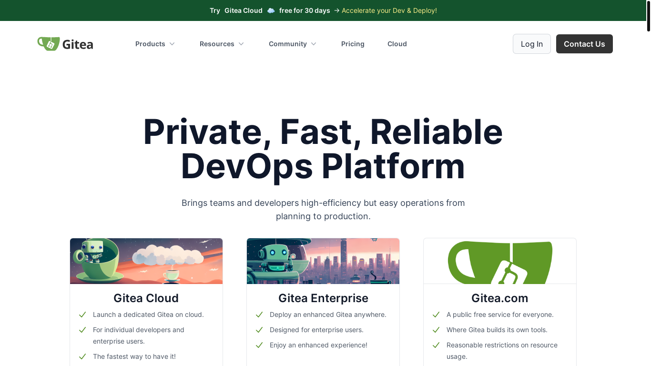Open the Resources menu label

point(217,44)
